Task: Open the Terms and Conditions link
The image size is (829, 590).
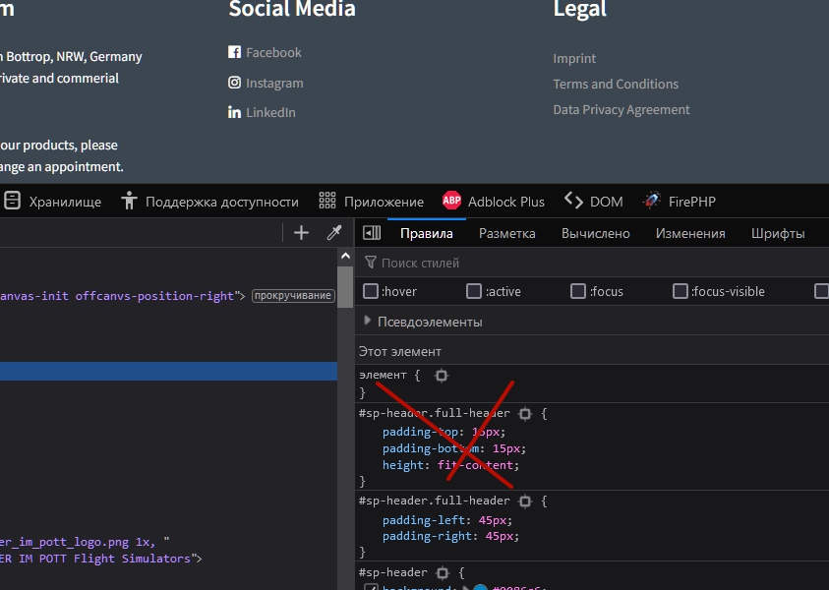Action: click(x=616, y=85)
